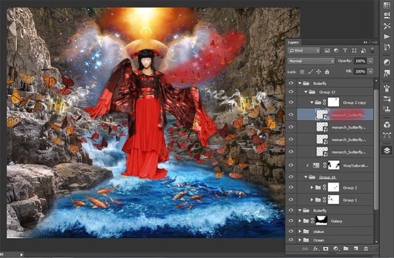The image size is (394, 258).
Task: Click the Fill 100% field
Action: (360, 72)
